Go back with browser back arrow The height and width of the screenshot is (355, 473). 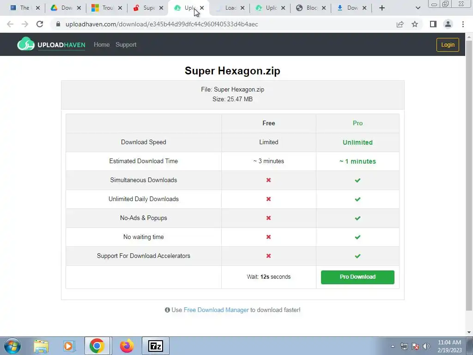pos(10,24)
